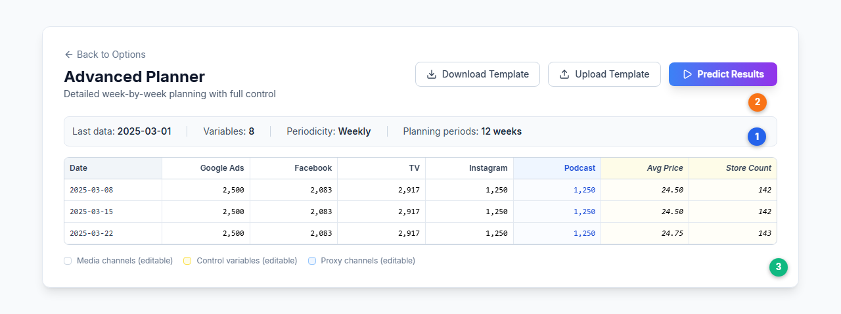The image size is (841, 314).
Task: Click Planning periods: 12 weeks info
Action: pyautogui.click(x=462, y=131)
